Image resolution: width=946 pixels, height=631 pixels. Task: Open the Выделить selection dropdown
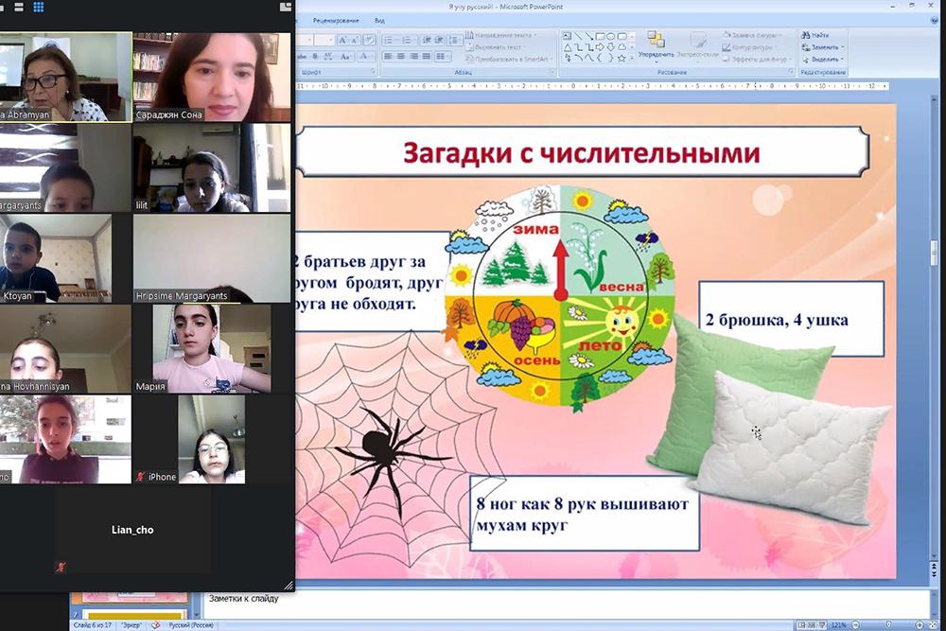[823, 59]
